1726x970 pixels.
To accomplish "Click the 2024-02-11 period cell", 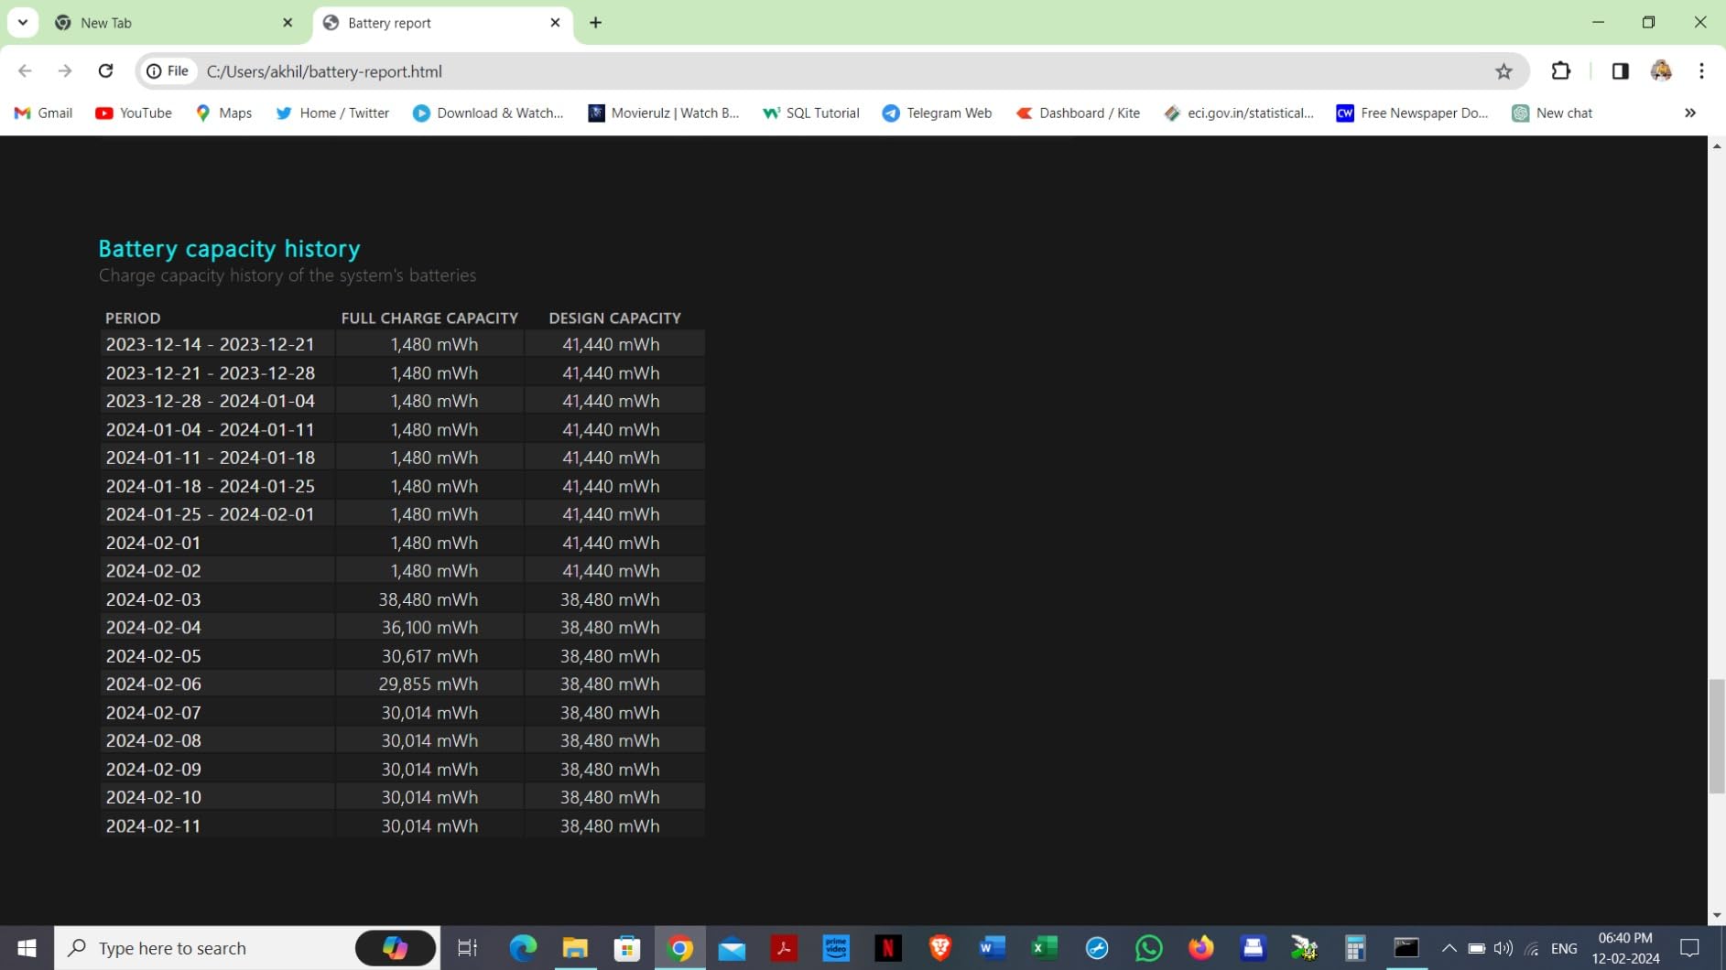I will click(218, 826).
